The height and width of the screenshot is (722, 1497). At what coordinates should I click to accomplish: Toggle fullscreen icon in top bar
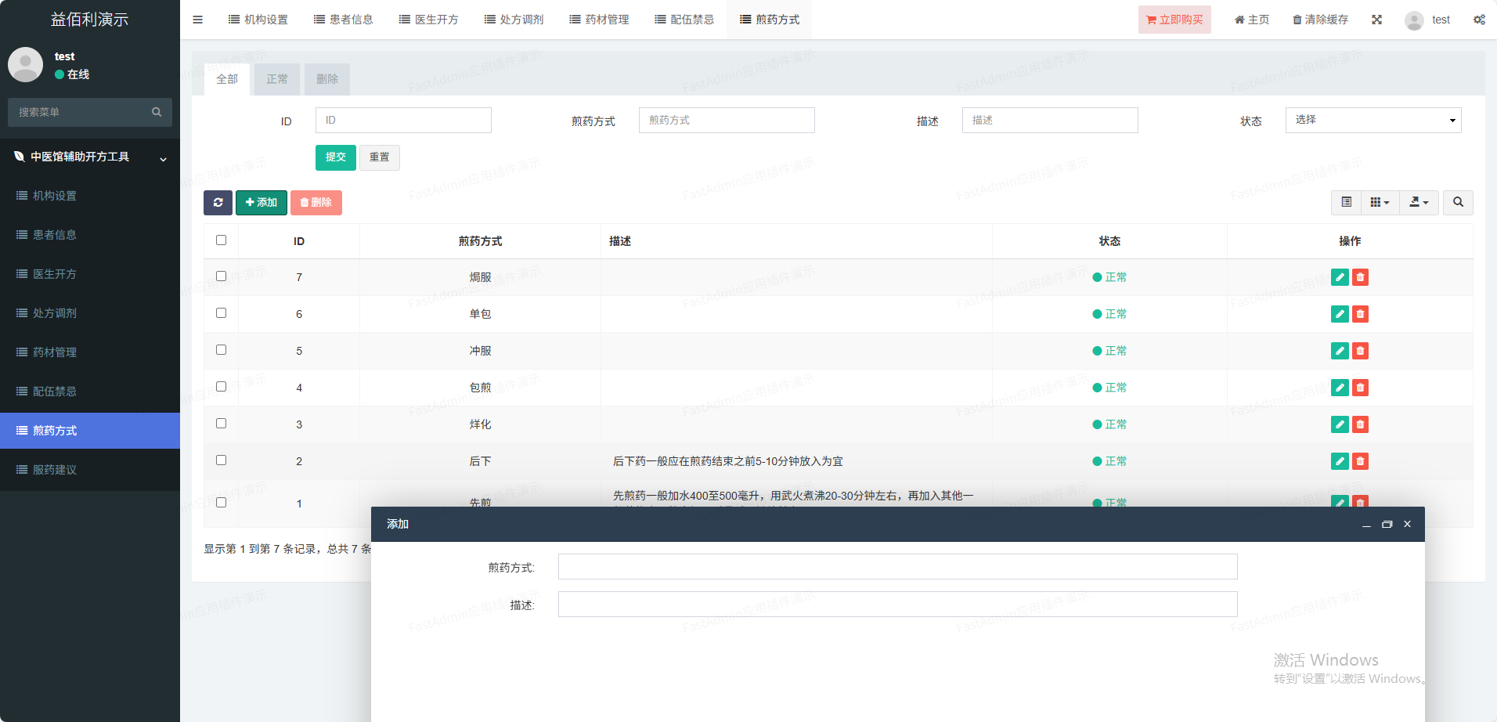pos(1376,20)
